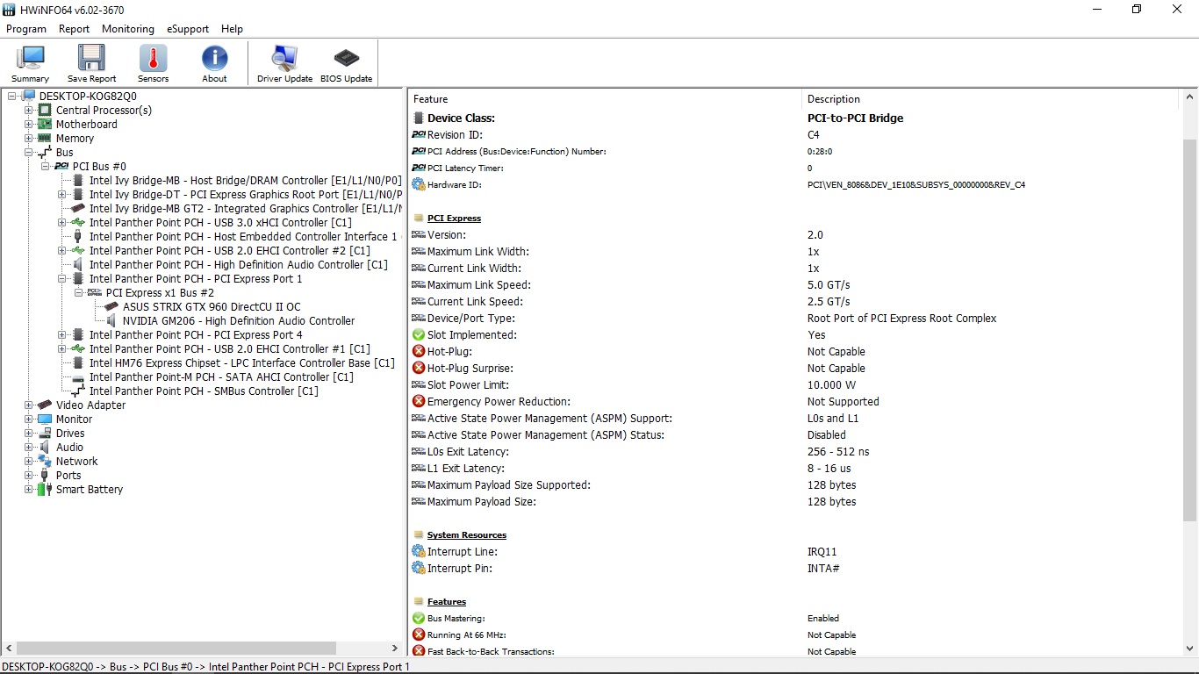Click the System Resources section heading

467,535
